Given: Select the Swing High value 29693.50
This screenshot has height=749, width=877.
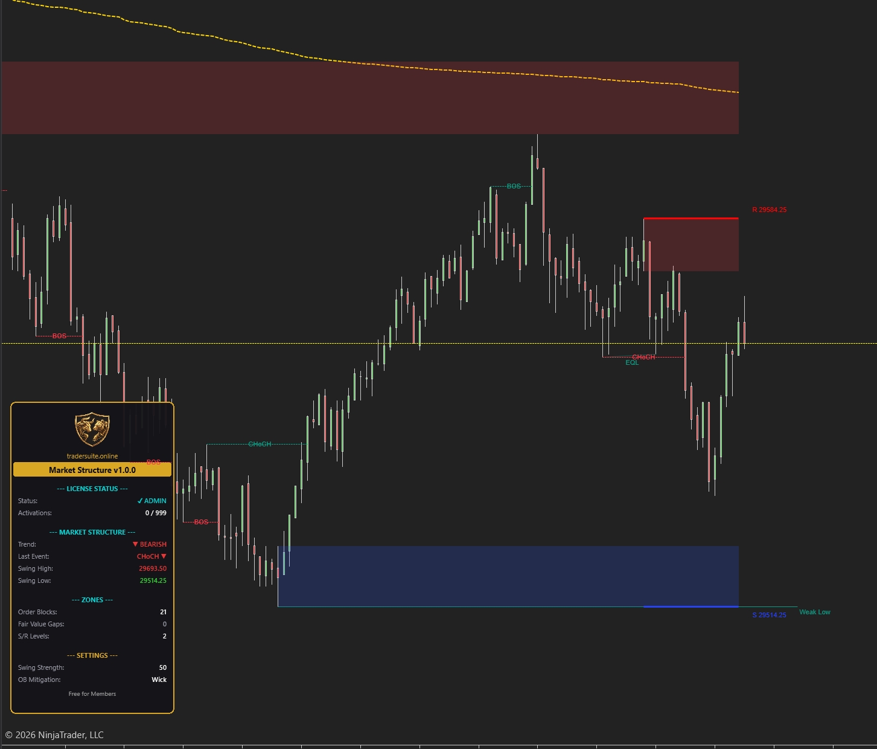Looking at the screenshot, I should [x=153, y=568].
